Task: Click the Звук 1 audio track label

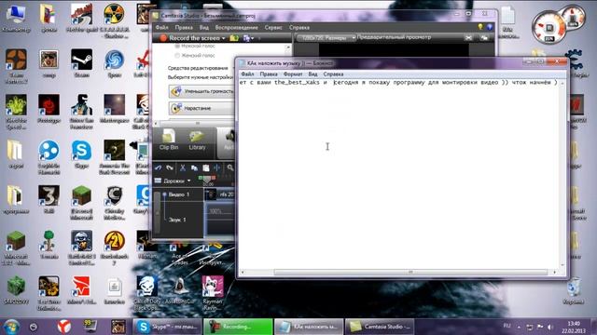Action: tap(177, 220)
